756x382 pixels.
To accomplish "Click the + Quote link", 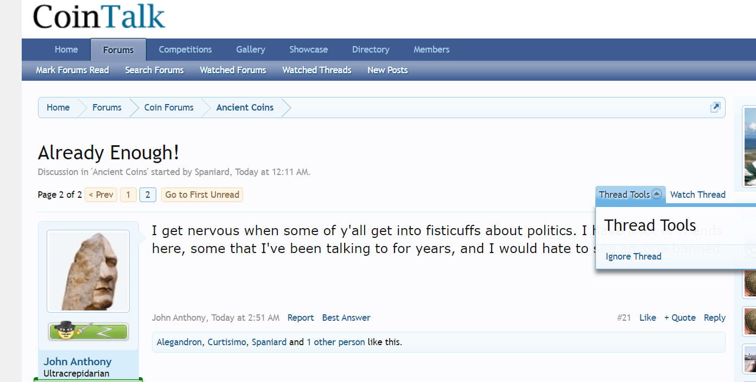I will point(680,318).
